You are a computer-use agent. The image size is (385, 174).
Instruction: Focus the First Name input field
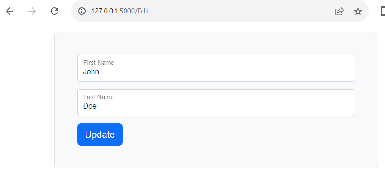[x=216, y=68]
